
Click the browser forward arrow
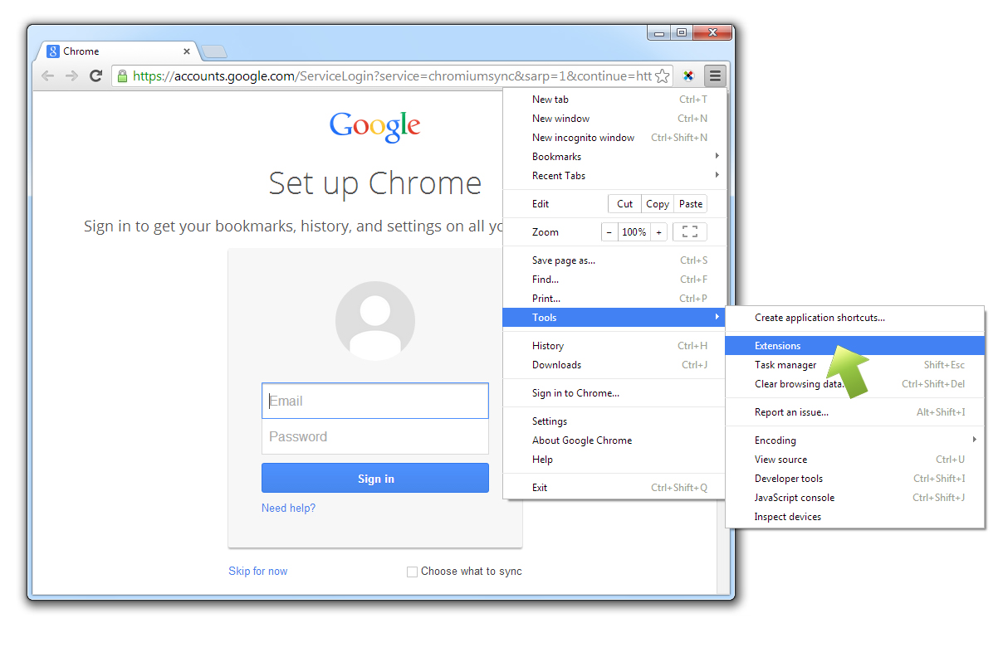click(x=72, y=75)
